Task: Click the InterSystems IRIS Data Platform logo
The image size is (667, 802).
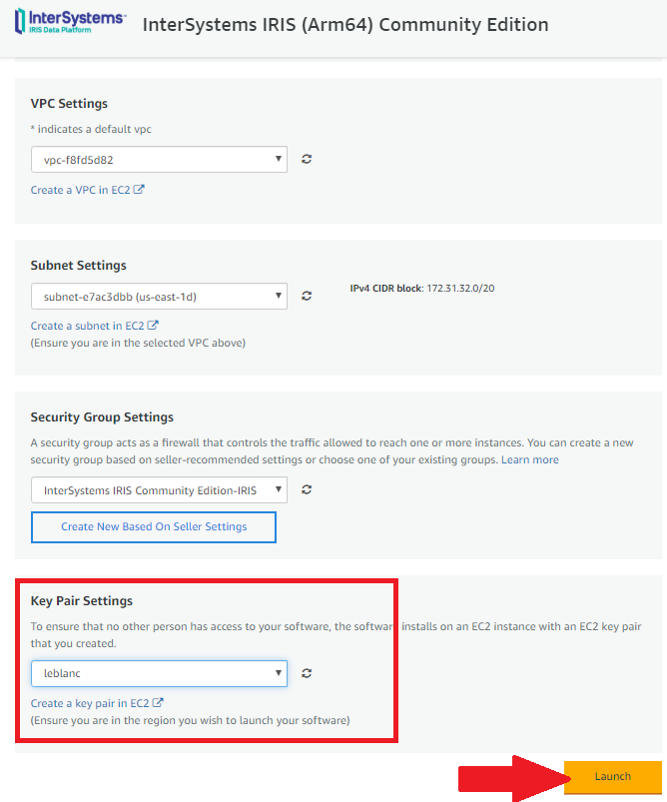Action: click(70, 22)
